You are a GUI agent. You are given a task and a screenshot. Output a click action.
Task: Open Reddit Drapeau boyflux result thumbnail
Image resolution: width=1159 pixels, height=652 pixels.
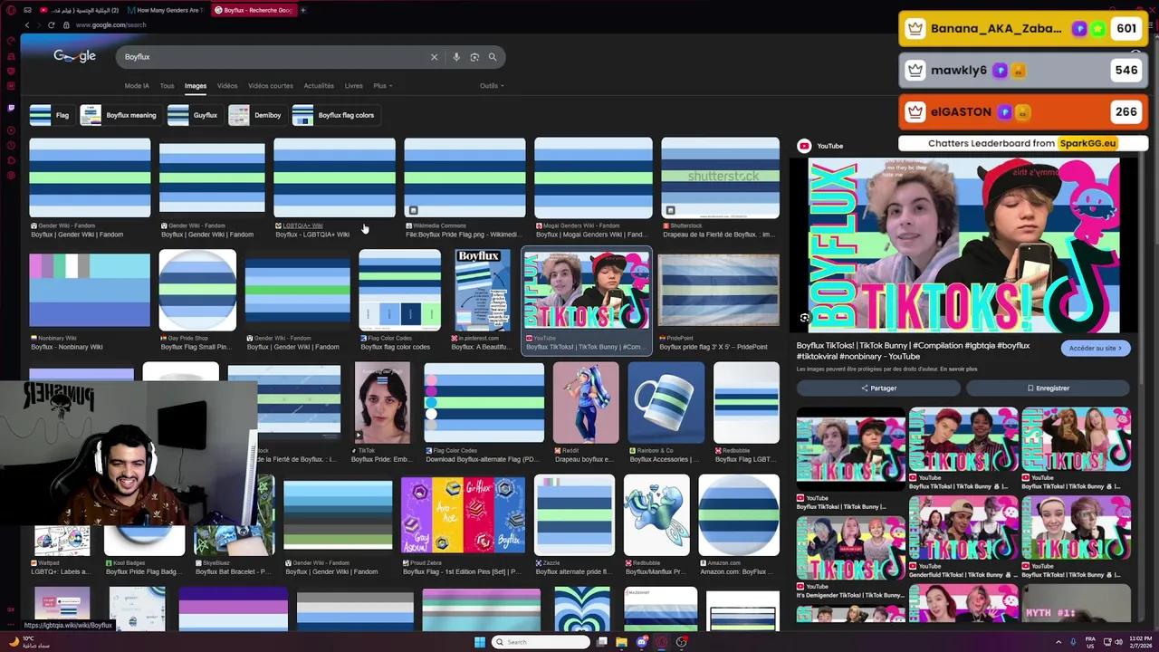586,403
